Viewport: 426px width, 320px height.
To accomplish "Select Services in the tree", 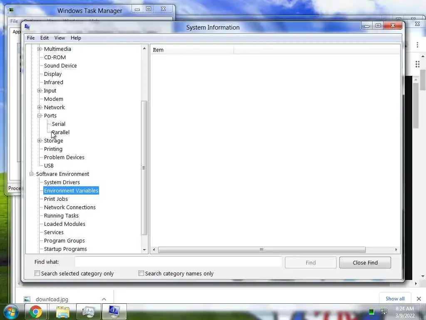I will coord(54,232).
